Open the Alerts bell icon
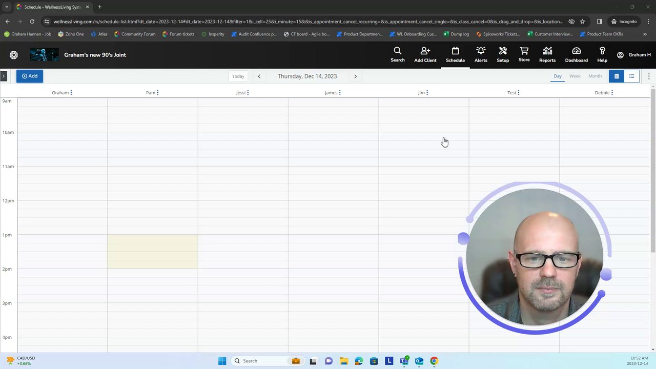The image size is (656, 369). coord(481,54)
